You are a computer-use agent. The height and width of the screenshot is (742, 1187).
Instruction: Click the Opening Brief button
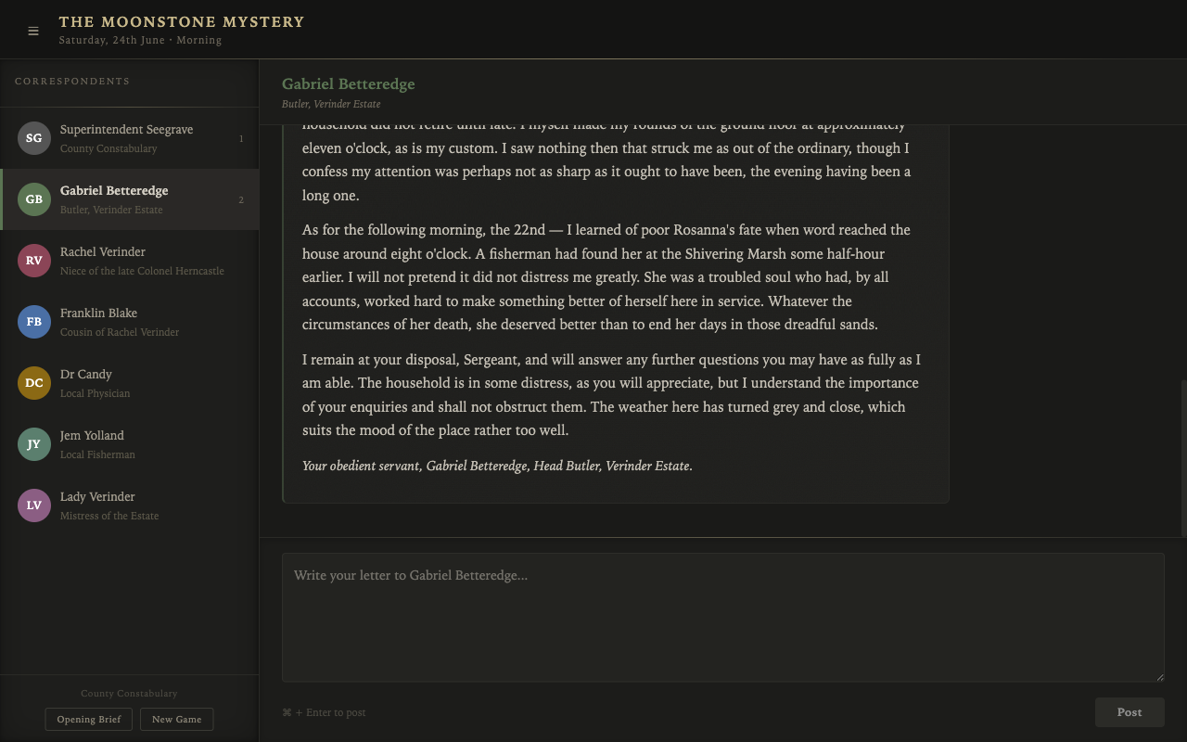(89, 720)
